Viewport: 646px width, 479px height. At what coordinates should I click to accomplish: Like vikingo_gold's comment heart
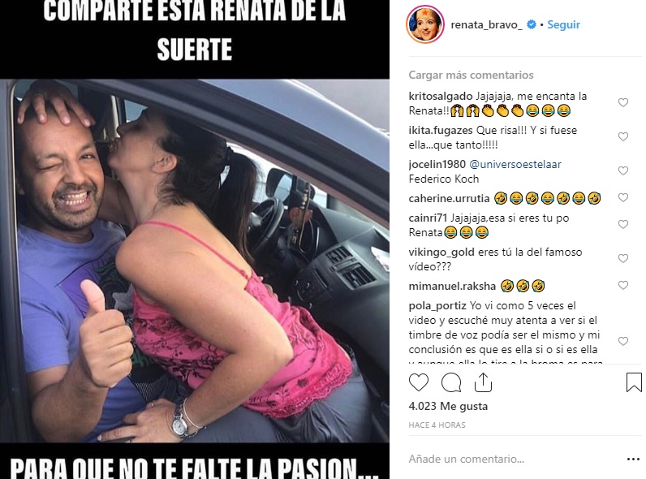(623, 258)
